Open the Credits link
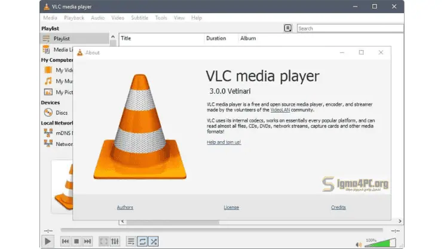The height and width of the screenshot is (249, 444). point(338,207)
